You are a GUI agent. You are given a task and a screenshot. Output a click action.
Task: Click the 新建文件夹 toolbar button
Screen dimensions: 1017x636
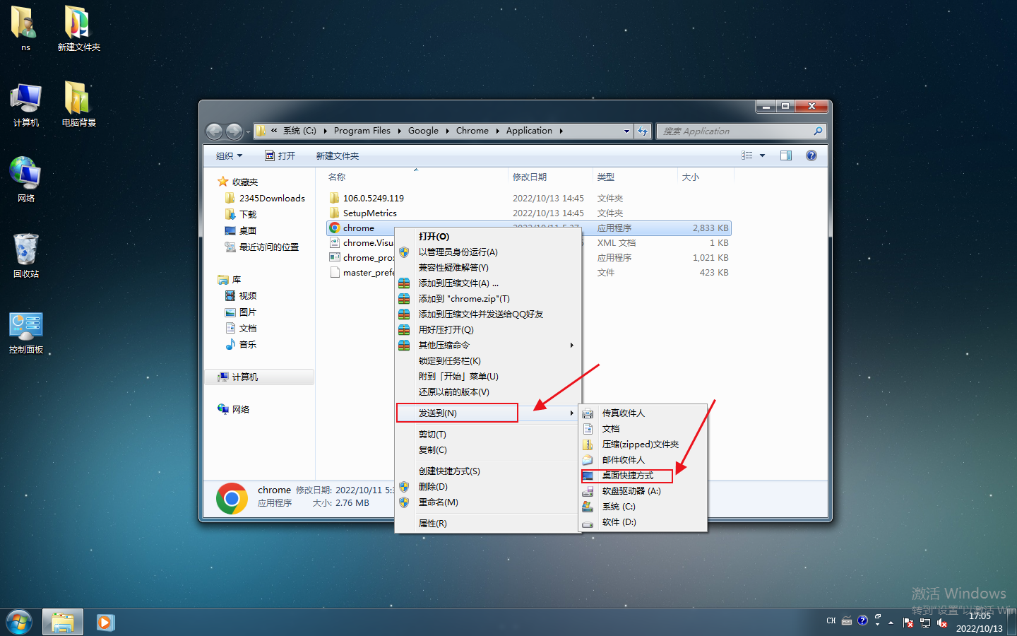pyautogui.click(x=337, y=155)
